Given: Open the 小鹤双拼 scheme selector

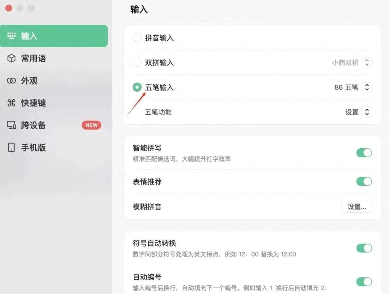Looking at the screenshot, I should tap(367, 62).
